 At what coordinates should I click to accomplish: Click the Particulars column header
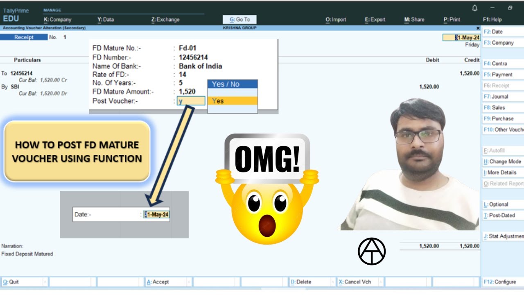coord(27,60)
